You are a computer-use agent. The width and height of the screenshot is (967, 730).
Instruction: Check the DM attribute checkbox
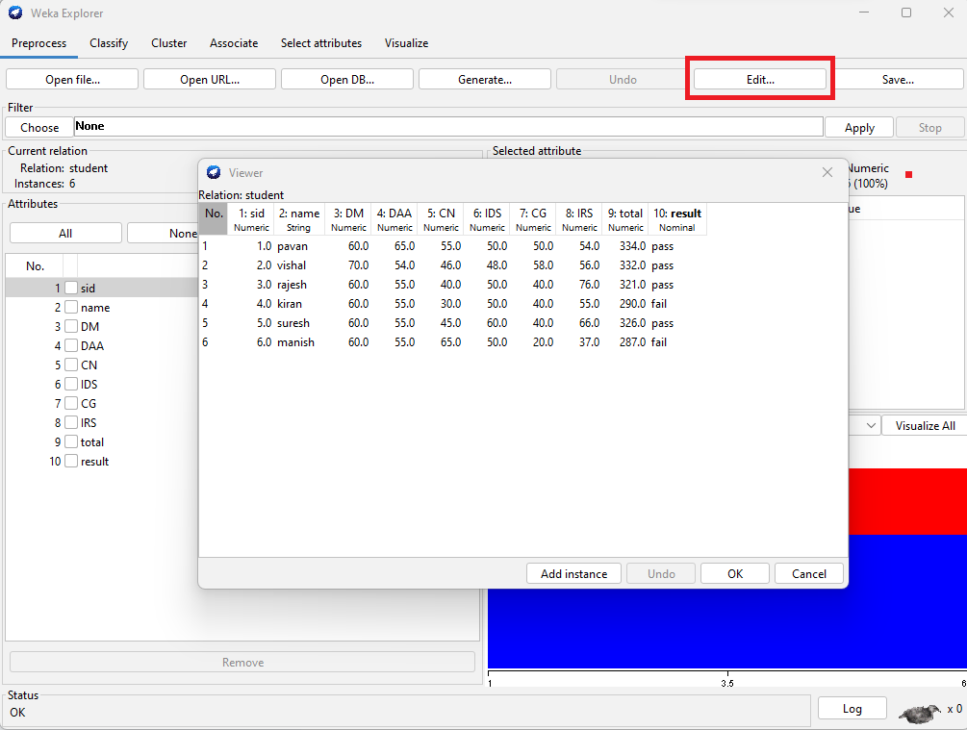point(71,326)
